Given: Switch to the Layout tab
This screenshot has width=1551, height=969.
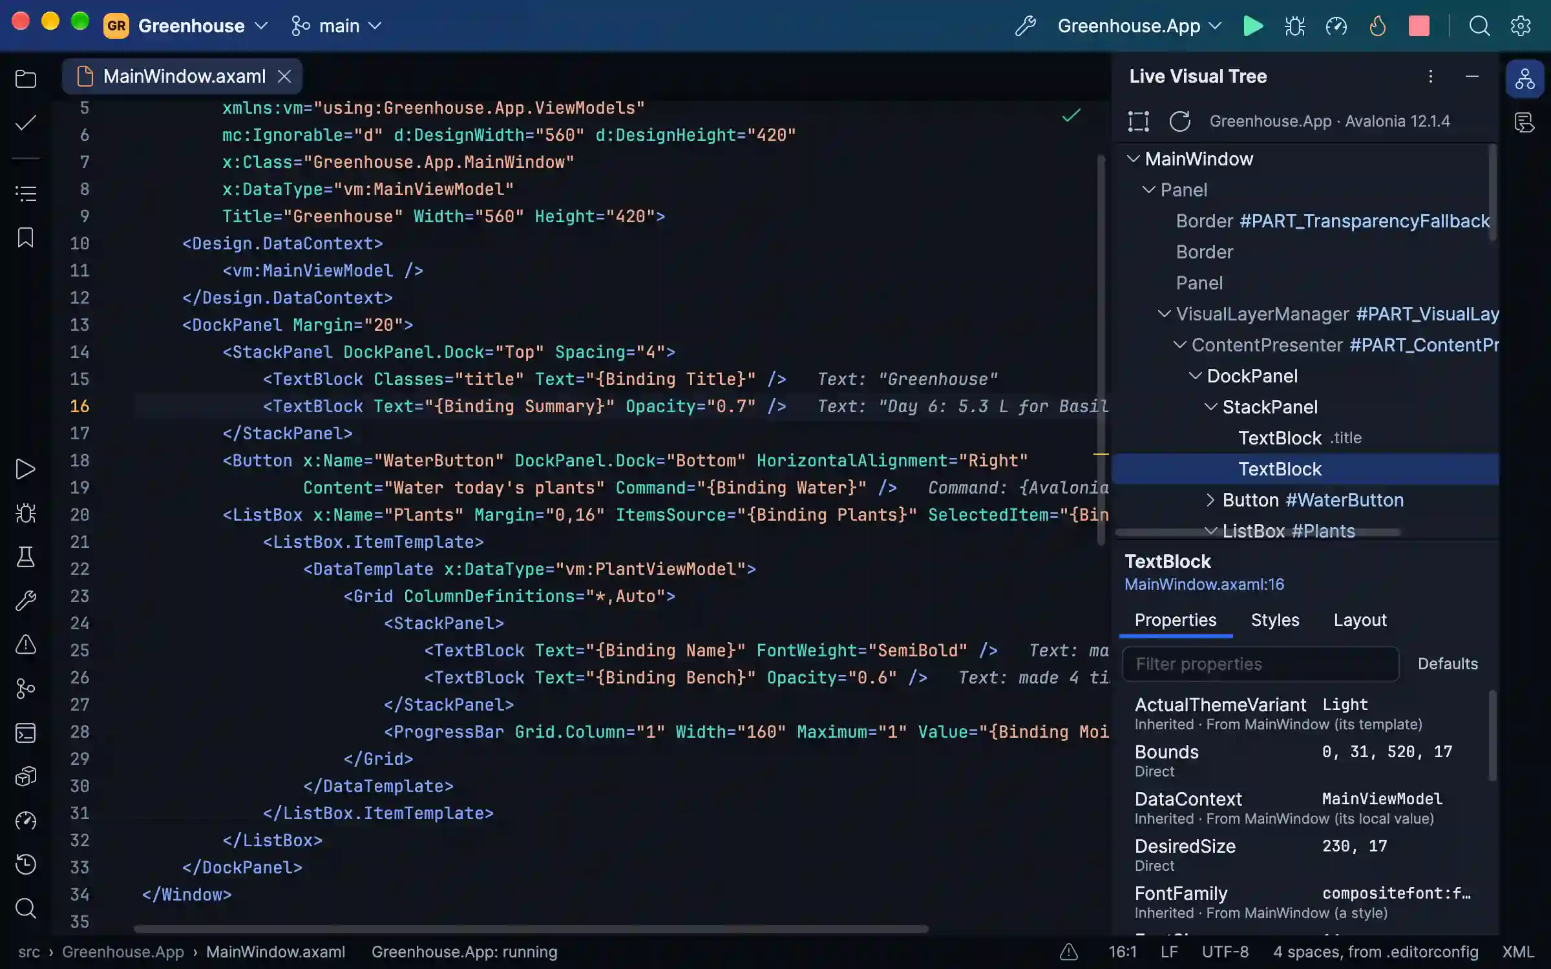Looking at the screenshot, I should coord(1360,620).
